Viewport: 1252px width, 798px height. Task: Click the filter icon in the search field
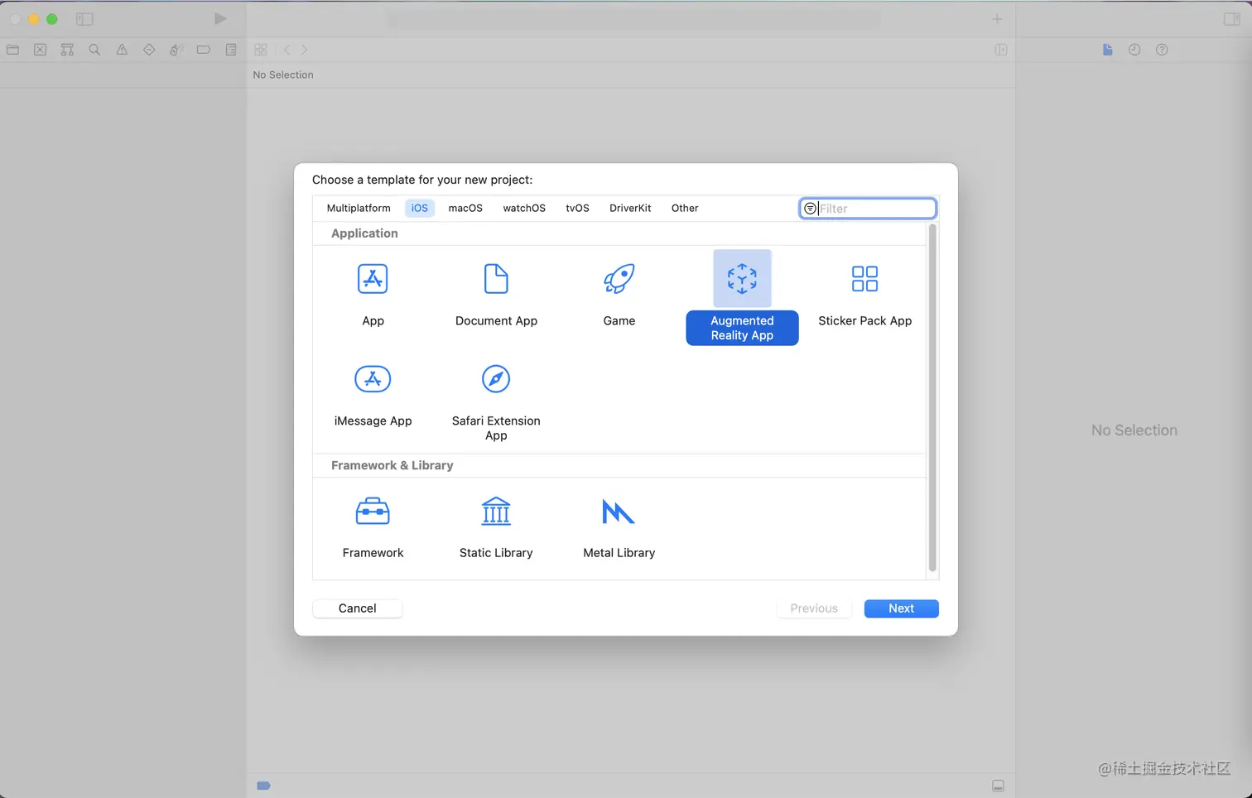point(811,209)
